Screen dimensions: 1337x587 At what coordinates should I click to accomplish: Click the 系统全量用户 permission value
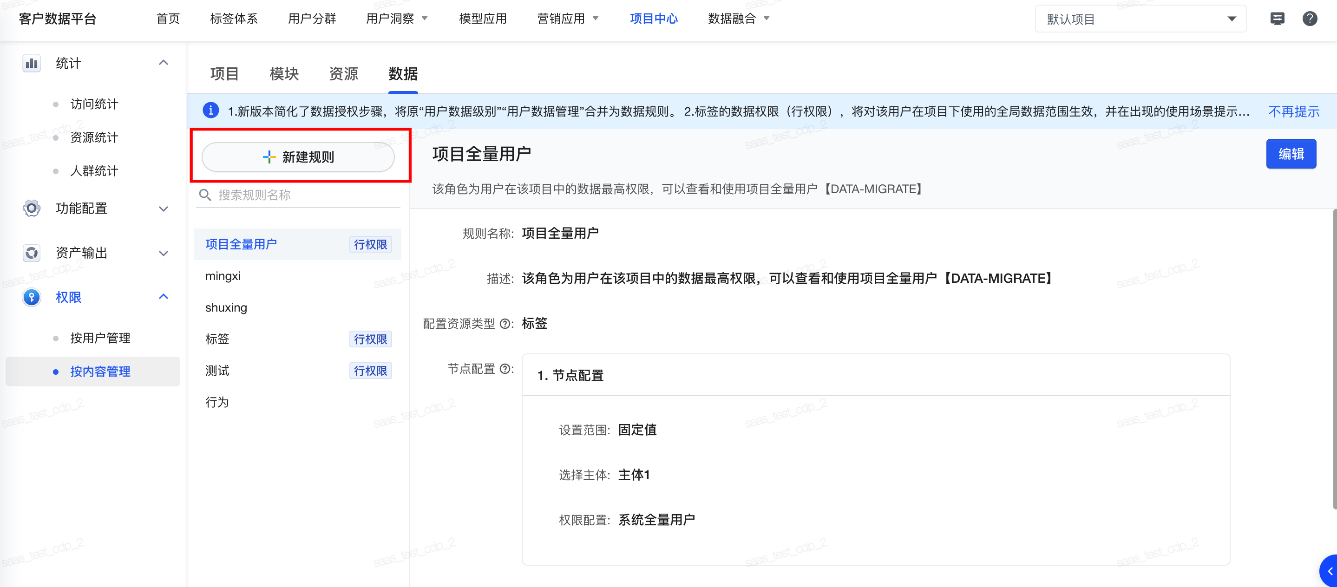(656, 520)
